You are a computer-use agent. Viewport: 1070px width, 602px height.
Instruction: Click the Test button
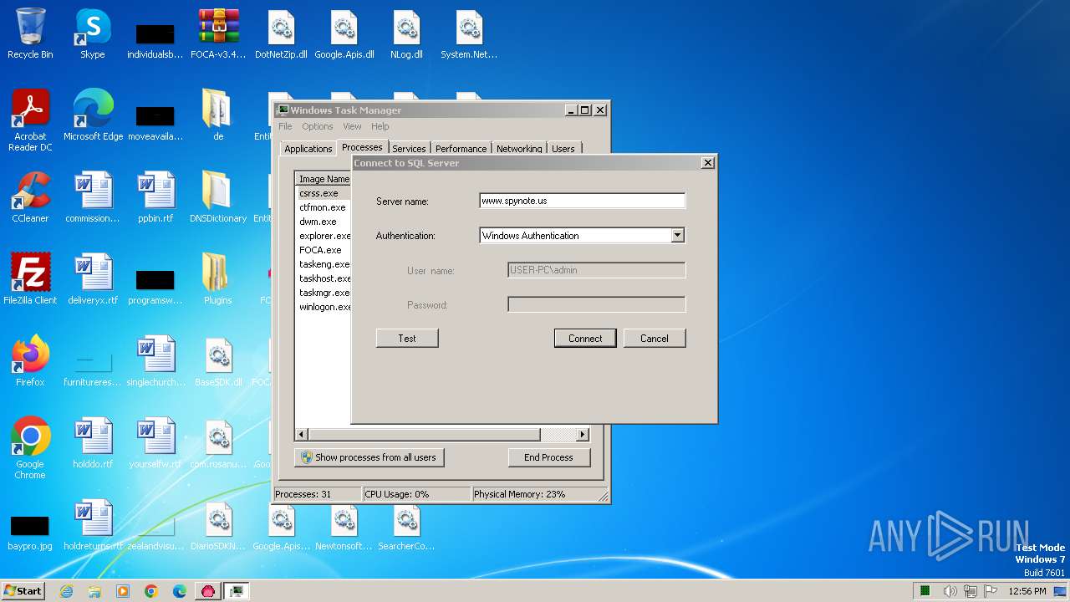coord(407,338)
